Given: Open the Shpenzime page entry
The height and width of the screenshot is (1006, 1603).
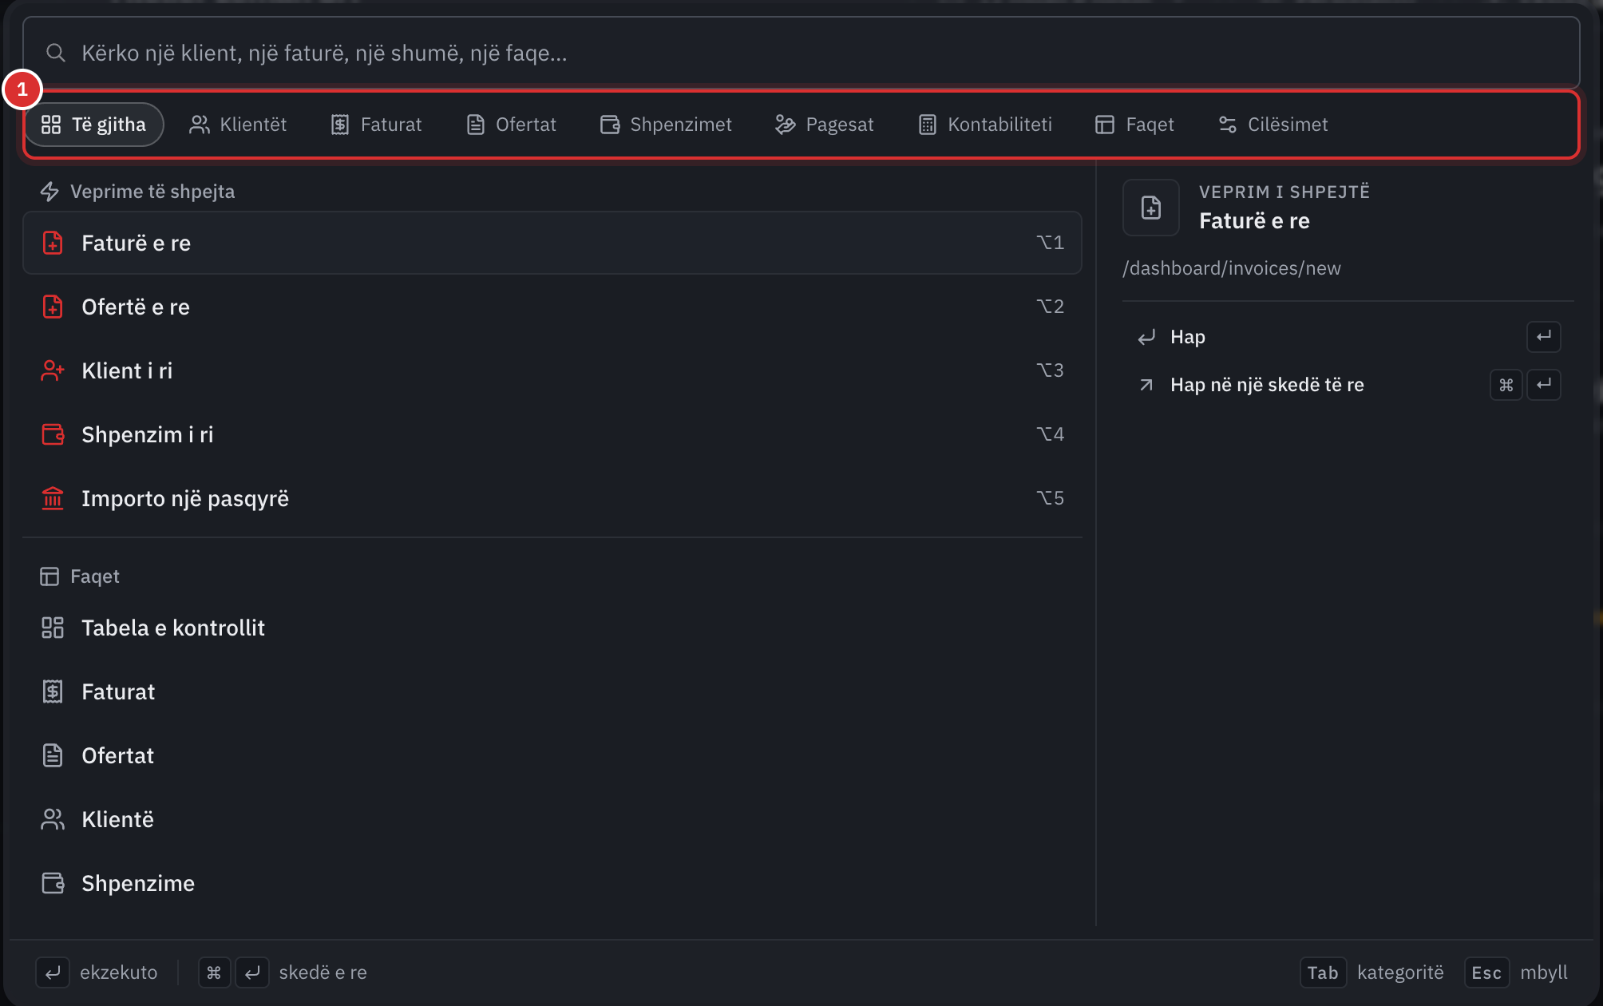Looking at the screenshot, I should (552, 883).
